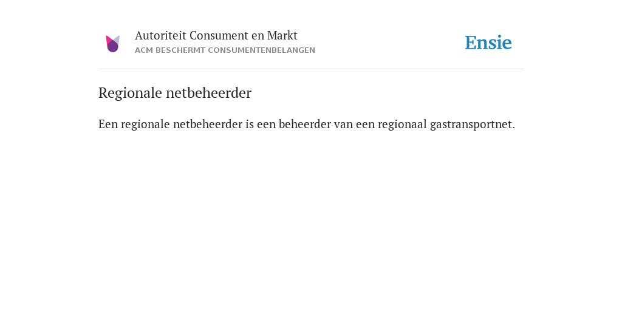622x311 pixels.
Task: Click the word Regionale in the heading
Action: 130,93
